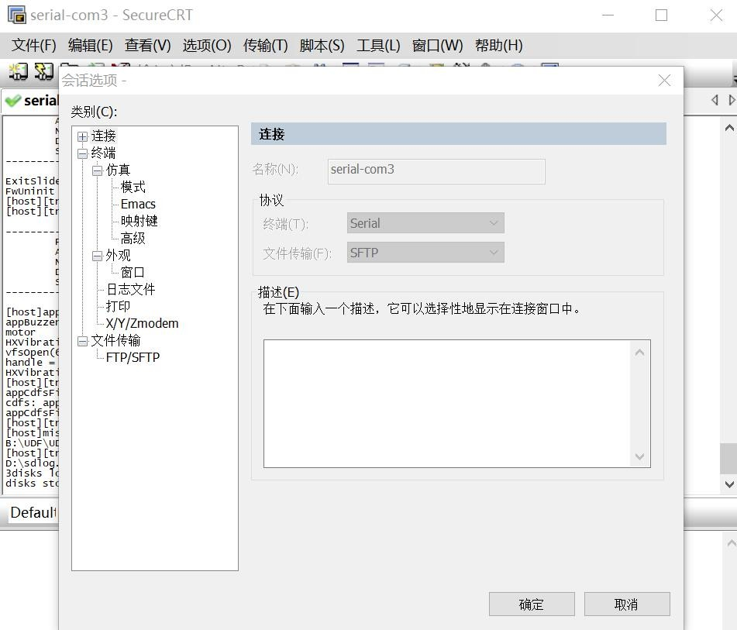Select 高级 under 仿真
737x630 pixels.
click(x=133, y=239)
